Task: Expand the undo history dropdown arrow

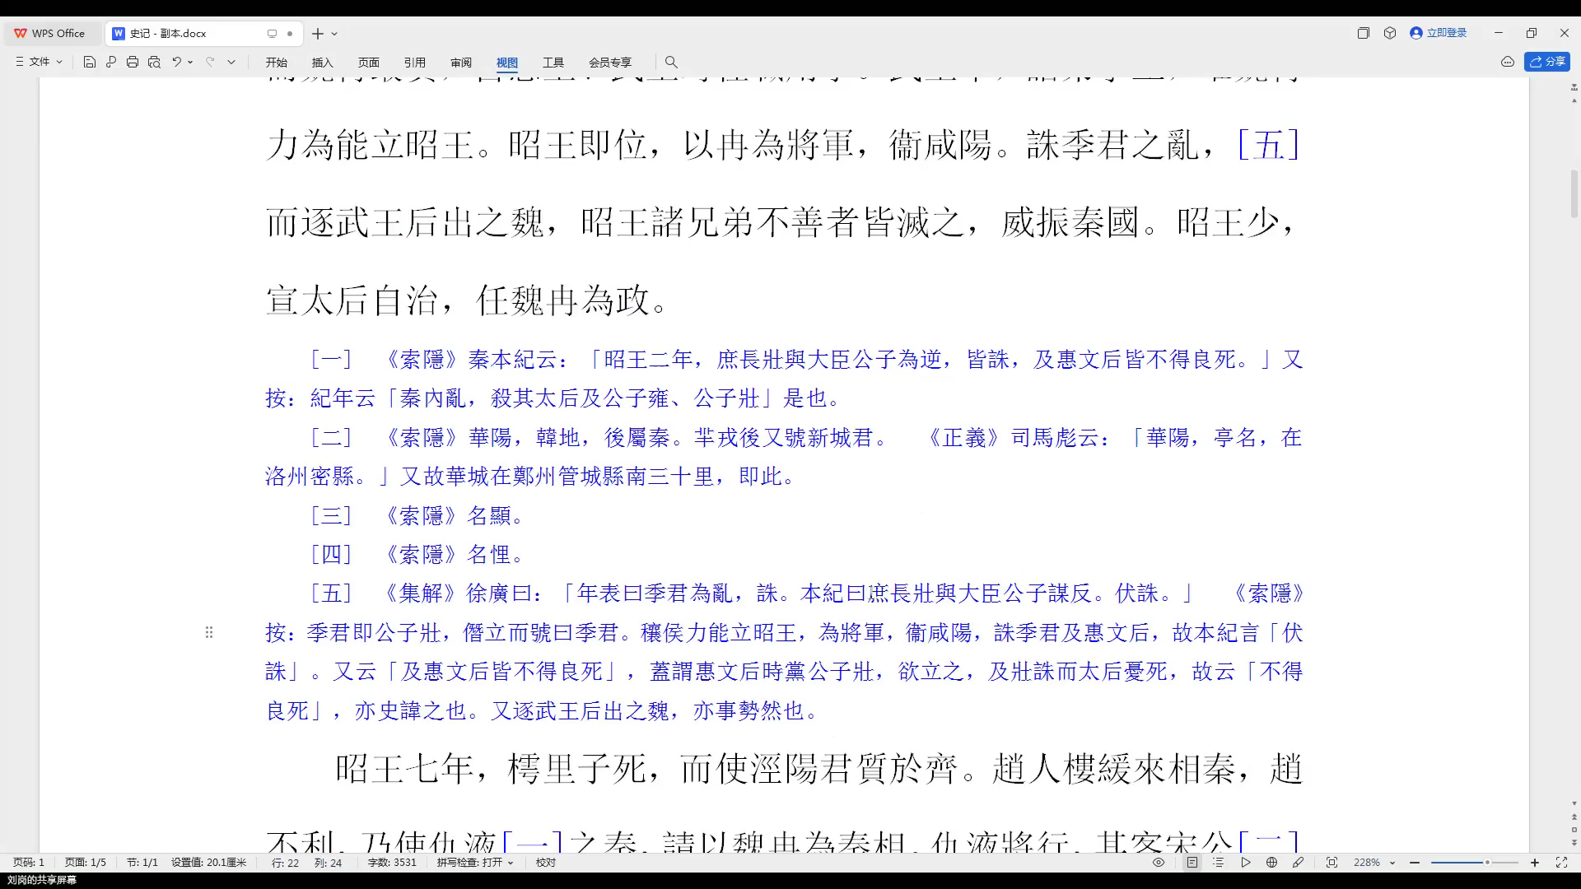Action: coord(190,62)
